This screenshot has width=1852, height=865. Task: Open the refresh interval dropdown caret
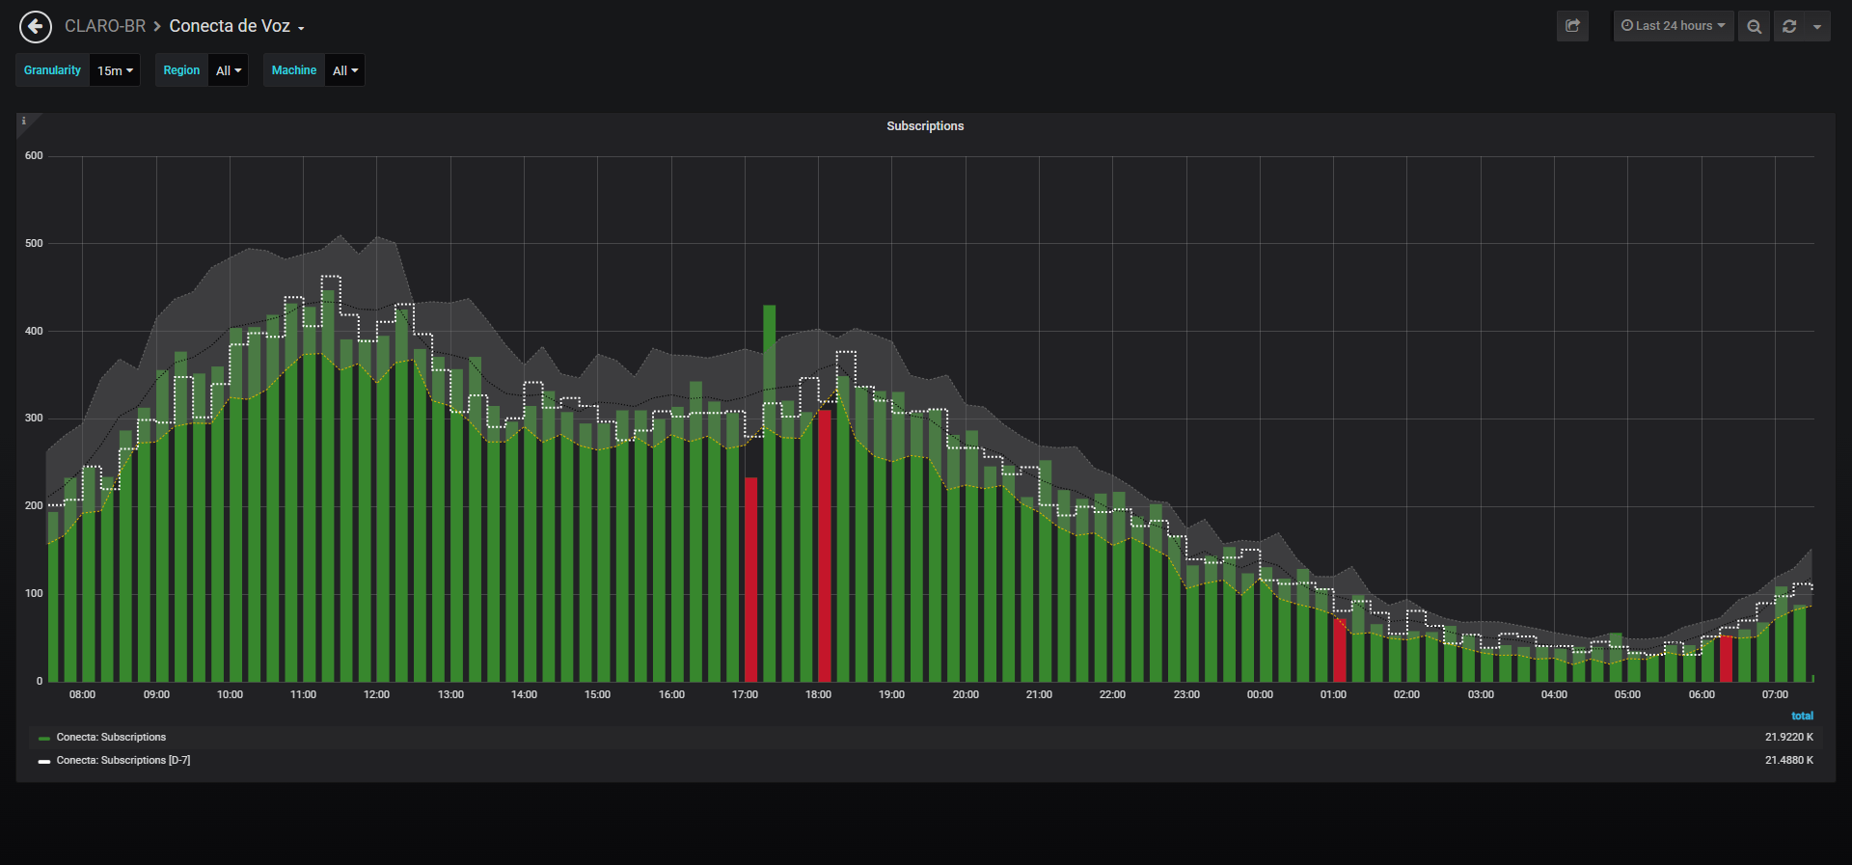click(1817, 26)
